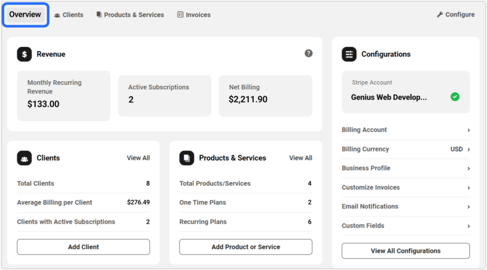Open the Clients tab
Image resolution: width=487 pixels, height=270 pixels.
tap(69, 15)
